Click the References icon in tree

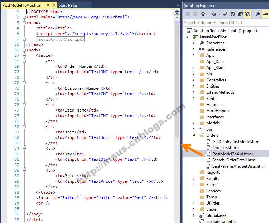(202, 49)
